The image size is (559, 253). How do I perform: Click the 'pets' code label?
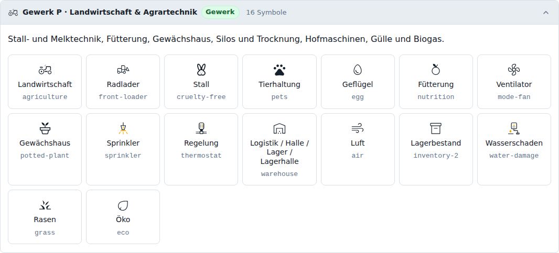(279, 97)
